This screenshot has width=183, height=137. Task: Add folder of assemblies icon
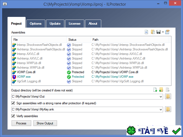pos(161,90)
